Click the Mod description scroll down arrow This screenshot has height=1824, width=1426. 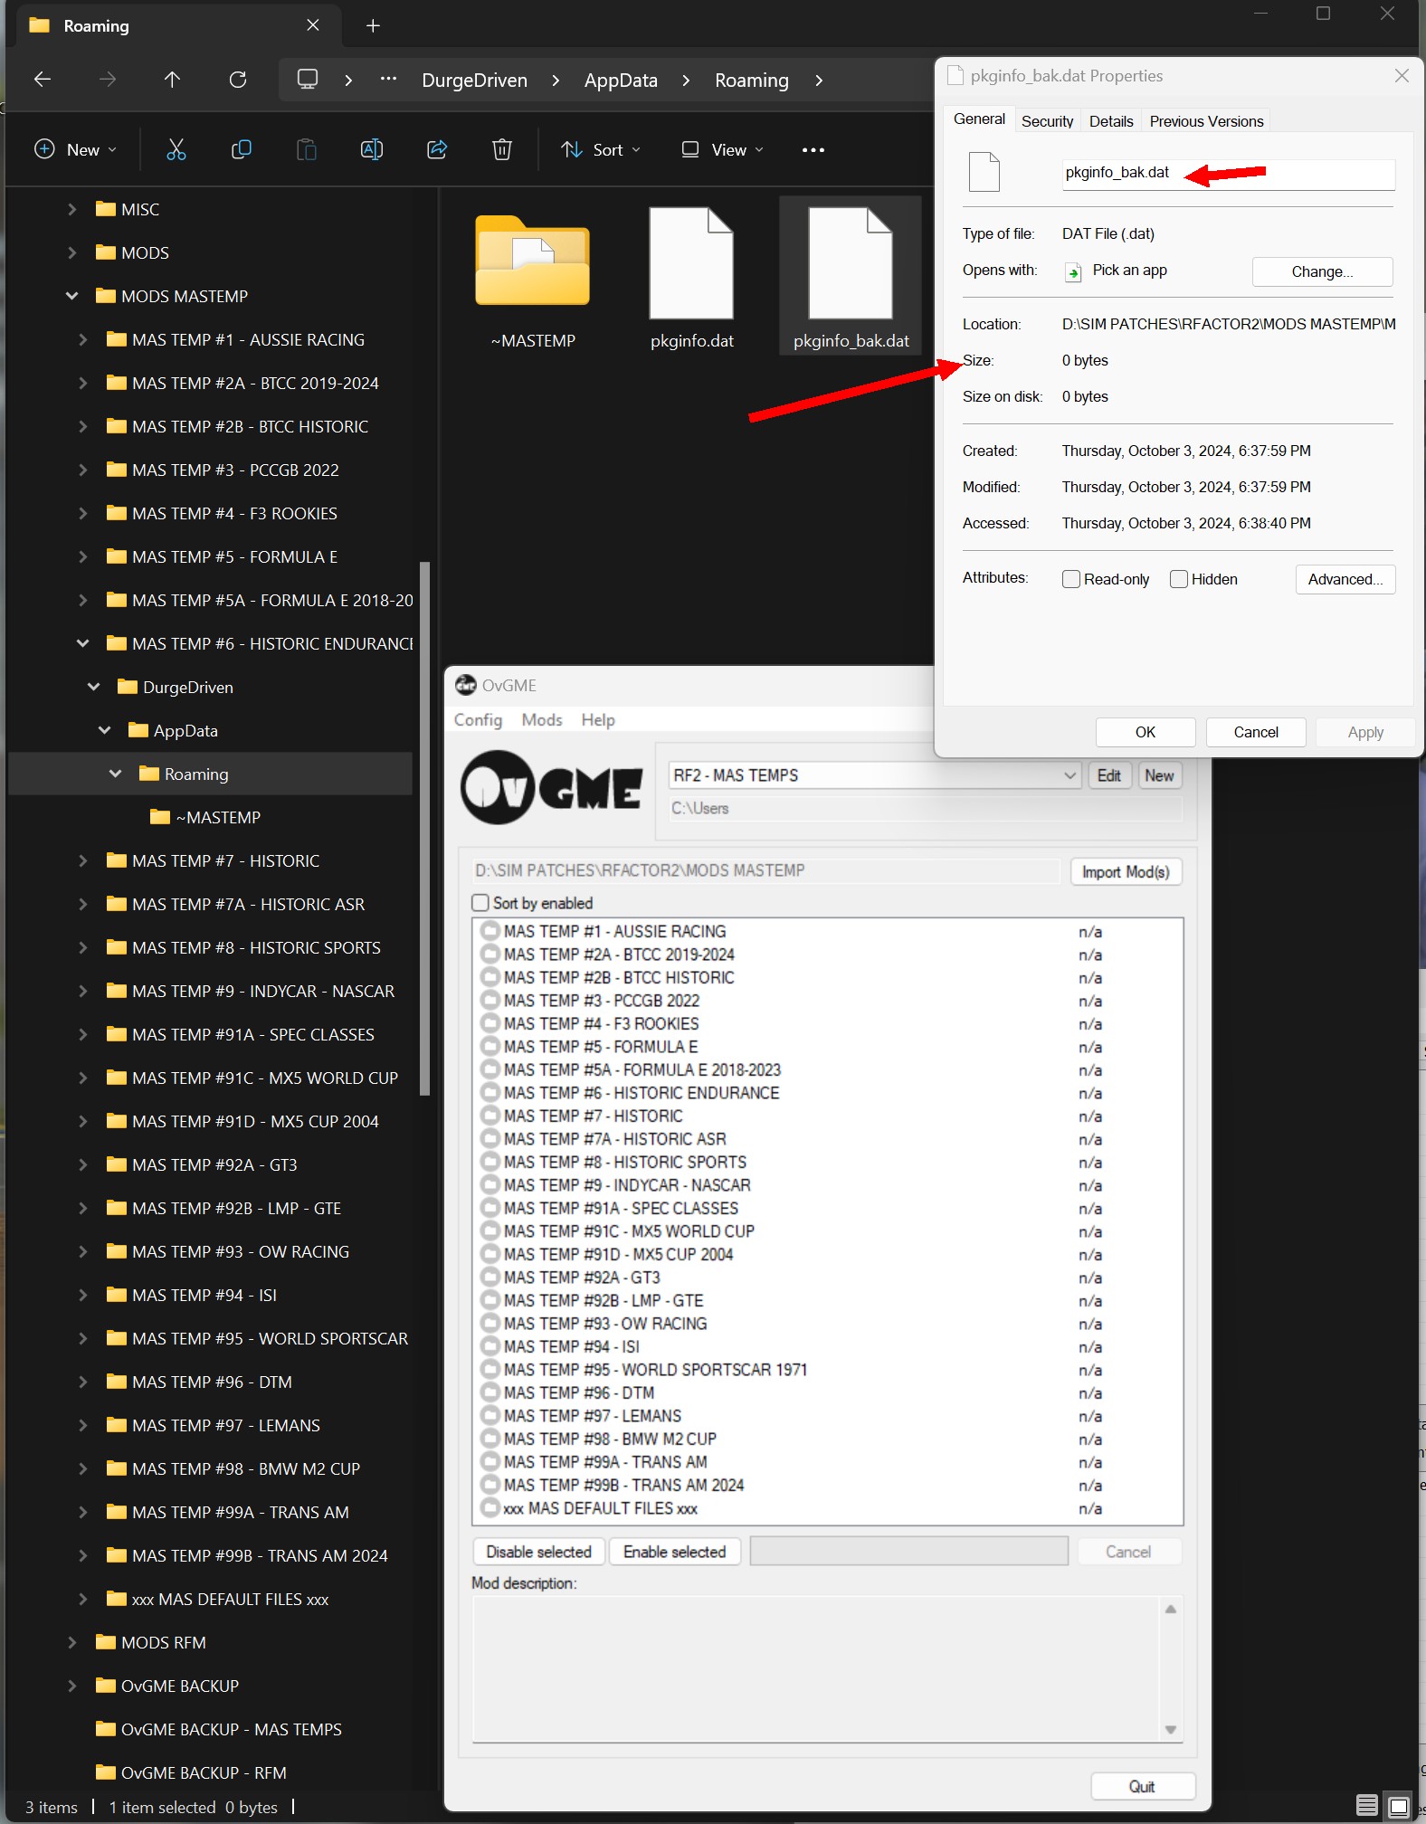tap(1171, 1729)
